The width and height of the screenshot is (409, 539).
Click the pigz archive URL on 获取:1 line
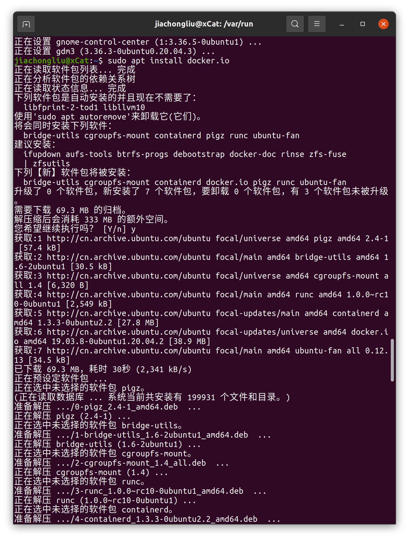(129, 238)
